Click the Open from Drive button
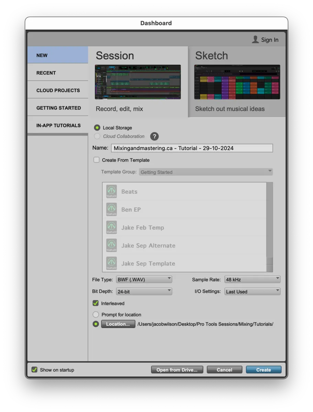Image resolution: width=313 pixels, height=412 pixels. coord(177,370)
